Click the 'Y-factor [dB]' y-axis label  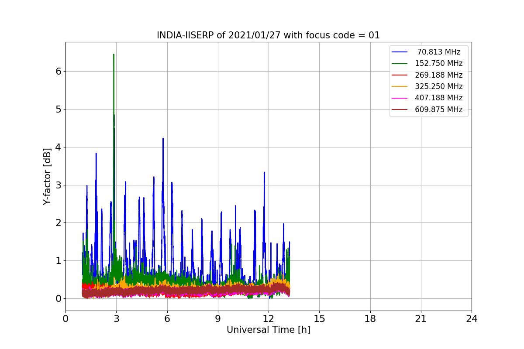pos(47,176)
